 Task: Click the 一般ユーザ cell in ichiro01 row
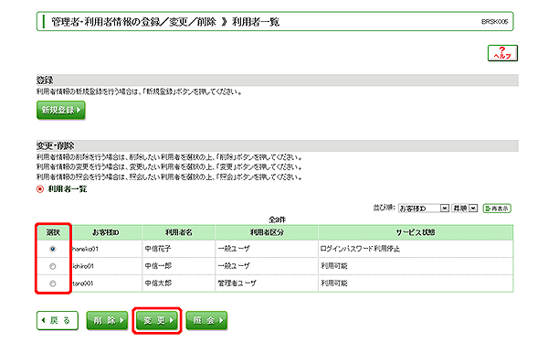(x=267, y=266)
